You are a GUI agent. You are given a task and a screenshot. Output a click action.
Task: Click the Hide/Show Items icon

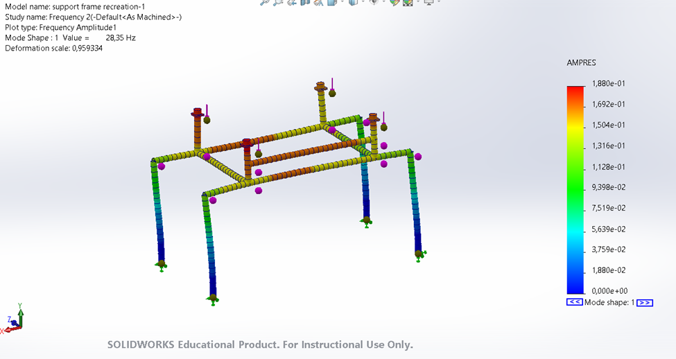point(374,1)
